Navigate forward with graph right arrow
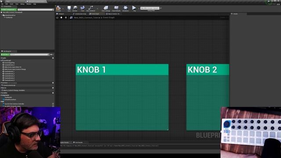This screenshot has width=281, height=158. click(x=66, y=18)
